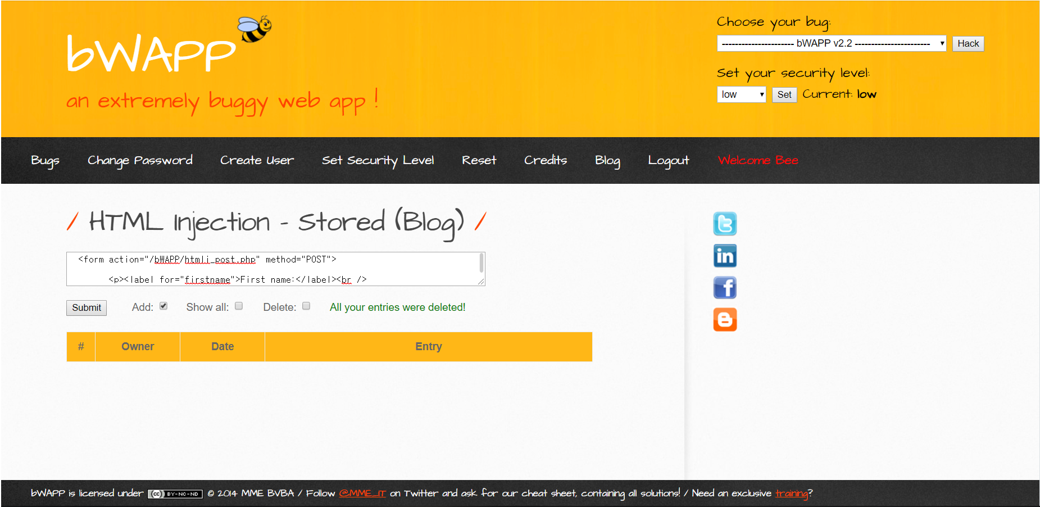This screenshot has width=1040, height=507.
Task: Open the Bugs menu item
Action: 45,161
